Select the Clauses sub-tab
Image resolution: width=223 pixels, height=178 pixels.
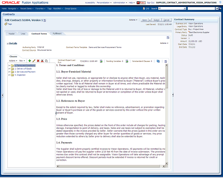[13, 57]
